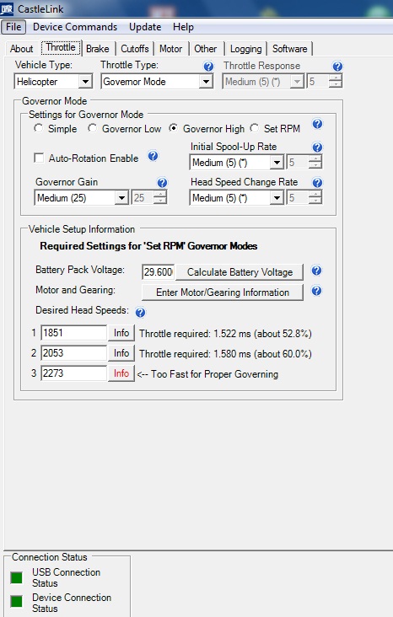393x617 pixels.
Task: Switch to the Cutoffs tab
Action: pyautogui.click(x=135, y=49)
